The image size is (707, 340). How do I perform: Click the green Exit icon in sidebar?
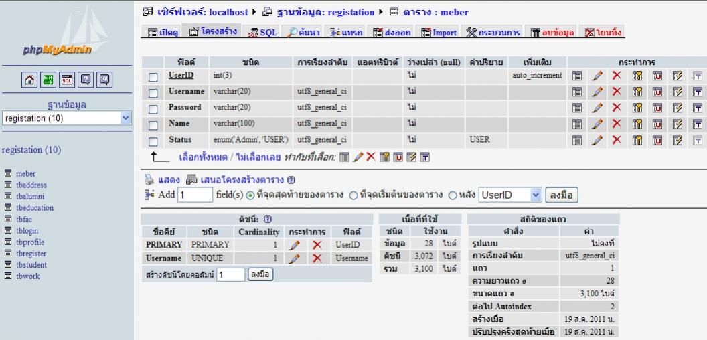coord(48,80)
